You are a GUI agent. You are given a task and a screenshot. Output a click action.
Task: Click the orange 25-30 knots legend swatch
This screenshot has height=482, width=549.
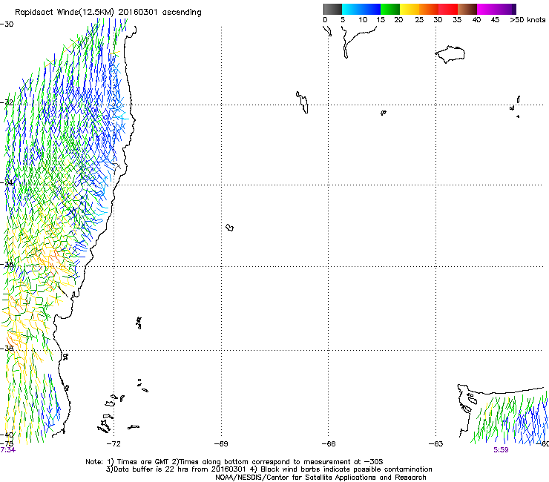point(429,9)
